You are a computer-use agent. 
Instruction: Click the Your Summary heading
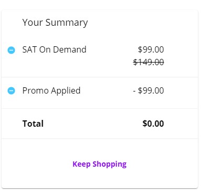click(55, 23)
